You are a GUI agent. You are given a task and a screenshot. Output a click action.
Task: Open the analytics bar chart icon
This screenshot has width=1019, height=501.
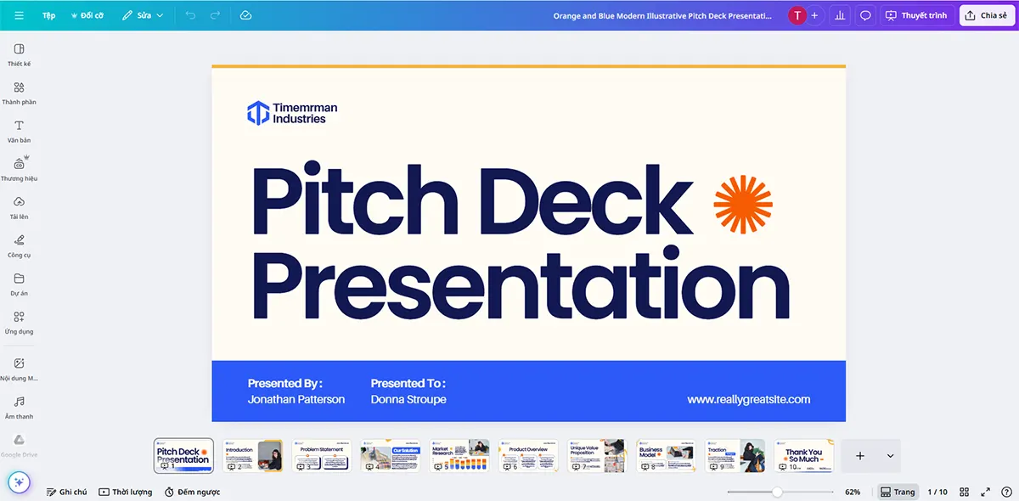[x=840, y=15]
